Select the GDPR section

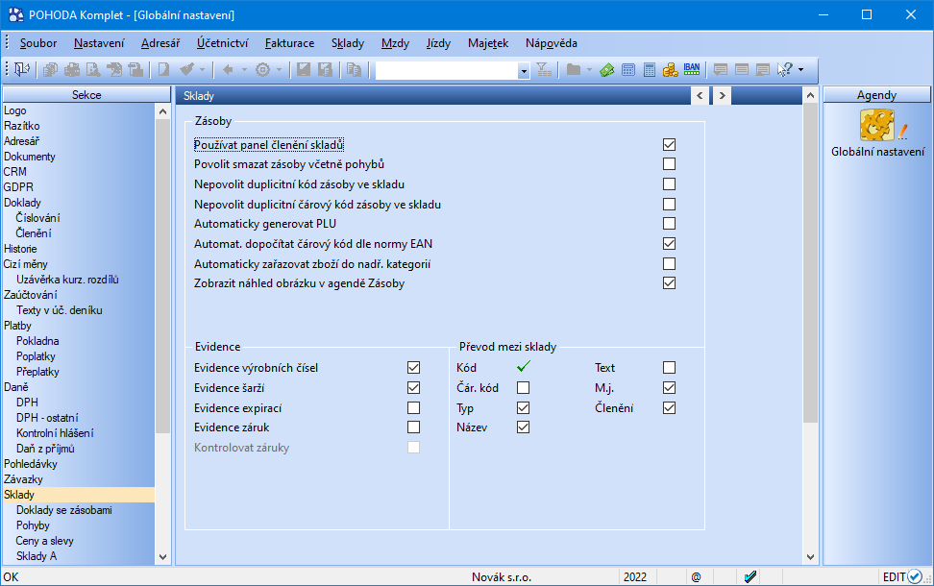18,187
